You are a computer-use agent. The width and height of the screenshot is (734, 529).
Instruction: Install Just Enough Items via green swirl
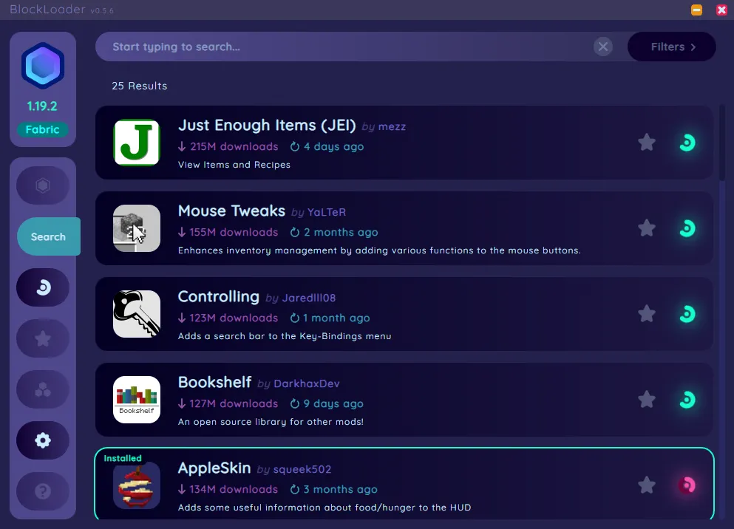[687, 143]
